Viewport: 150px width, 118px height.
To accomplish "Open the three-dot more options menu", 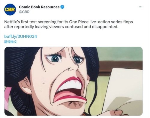I will [x=140, y=7].
